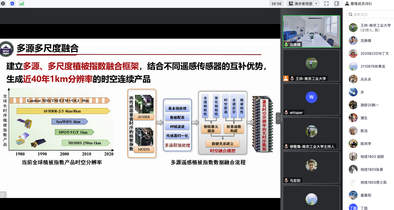Click the green mic icon on 沈焕锋's tile

click(x=286, y=45)
